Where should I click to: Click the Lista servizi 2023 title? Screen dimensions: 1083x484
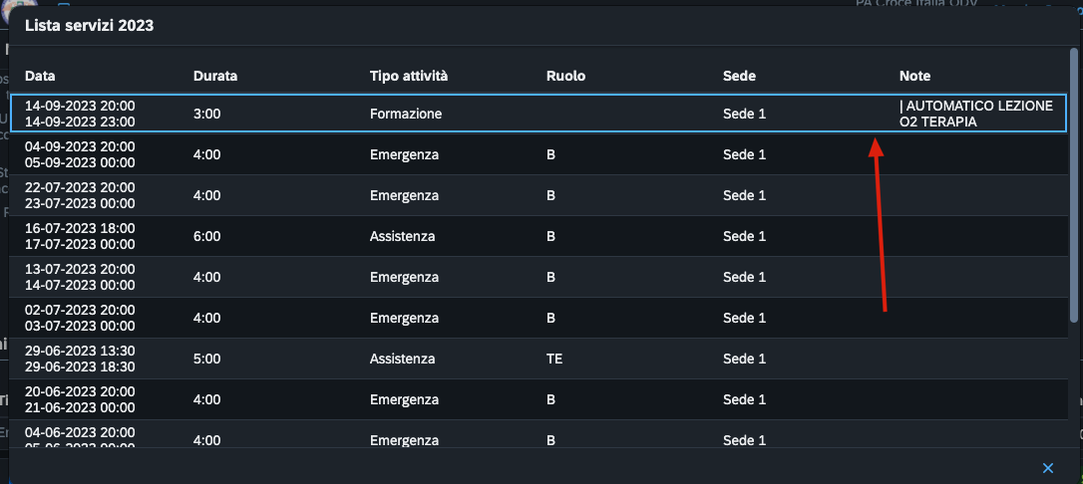click(x=89, y=27)
